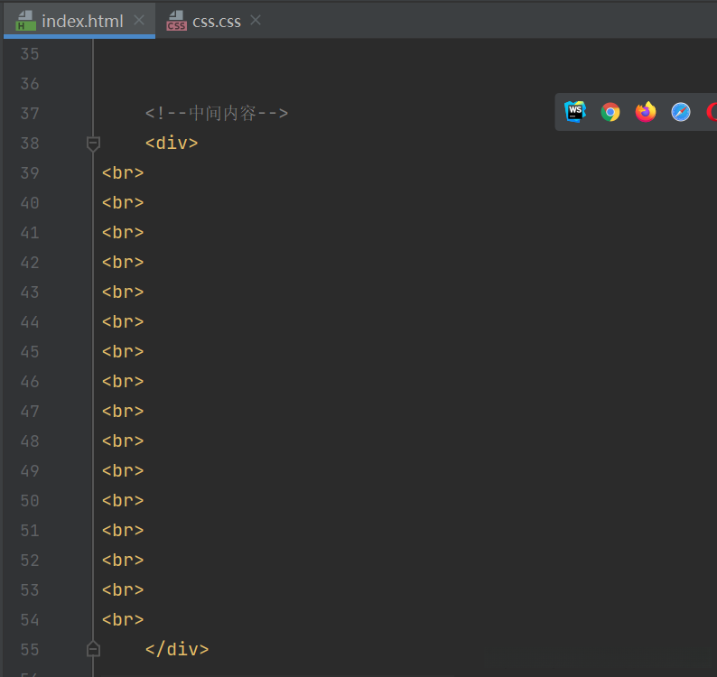The width and height of the screenshot is (717, 677).
Task: Place cursor on the br tag at line 39
Action: [123, 172]
